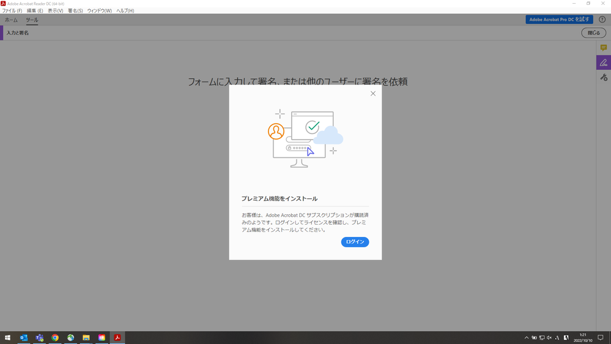Open the ヘルプ(H) menu
The width and height of the screenshot is (611, 344).
click(125, 11)
